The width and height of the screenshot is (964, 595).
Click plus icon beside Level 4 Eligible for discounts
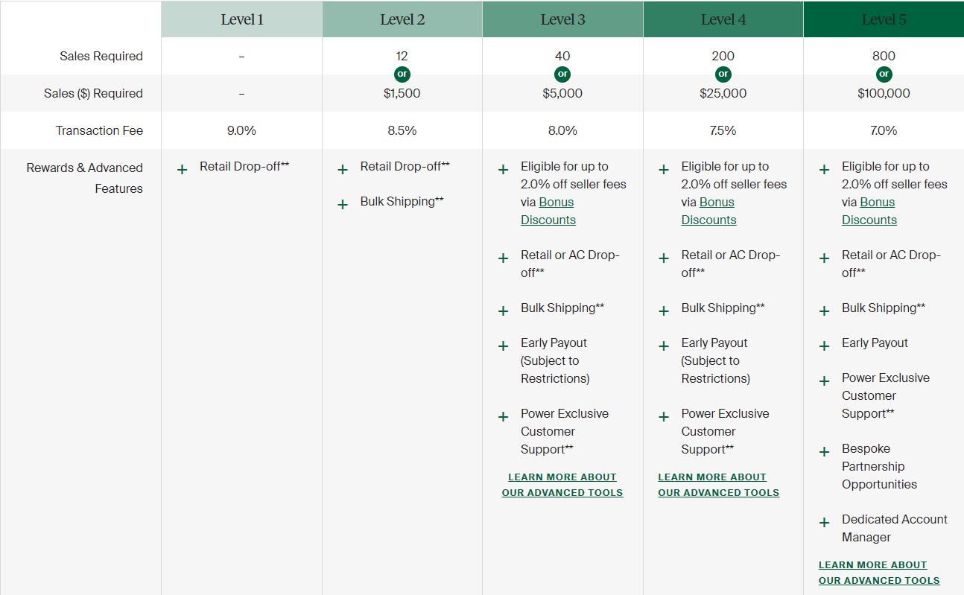(664, 170)
